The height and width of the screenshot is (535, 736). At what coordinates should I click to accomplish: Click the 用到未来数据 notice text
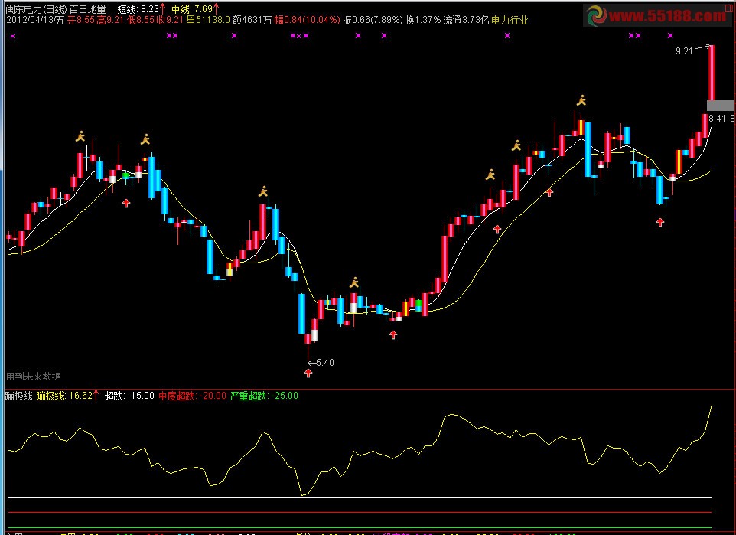[x=34, y=376]
